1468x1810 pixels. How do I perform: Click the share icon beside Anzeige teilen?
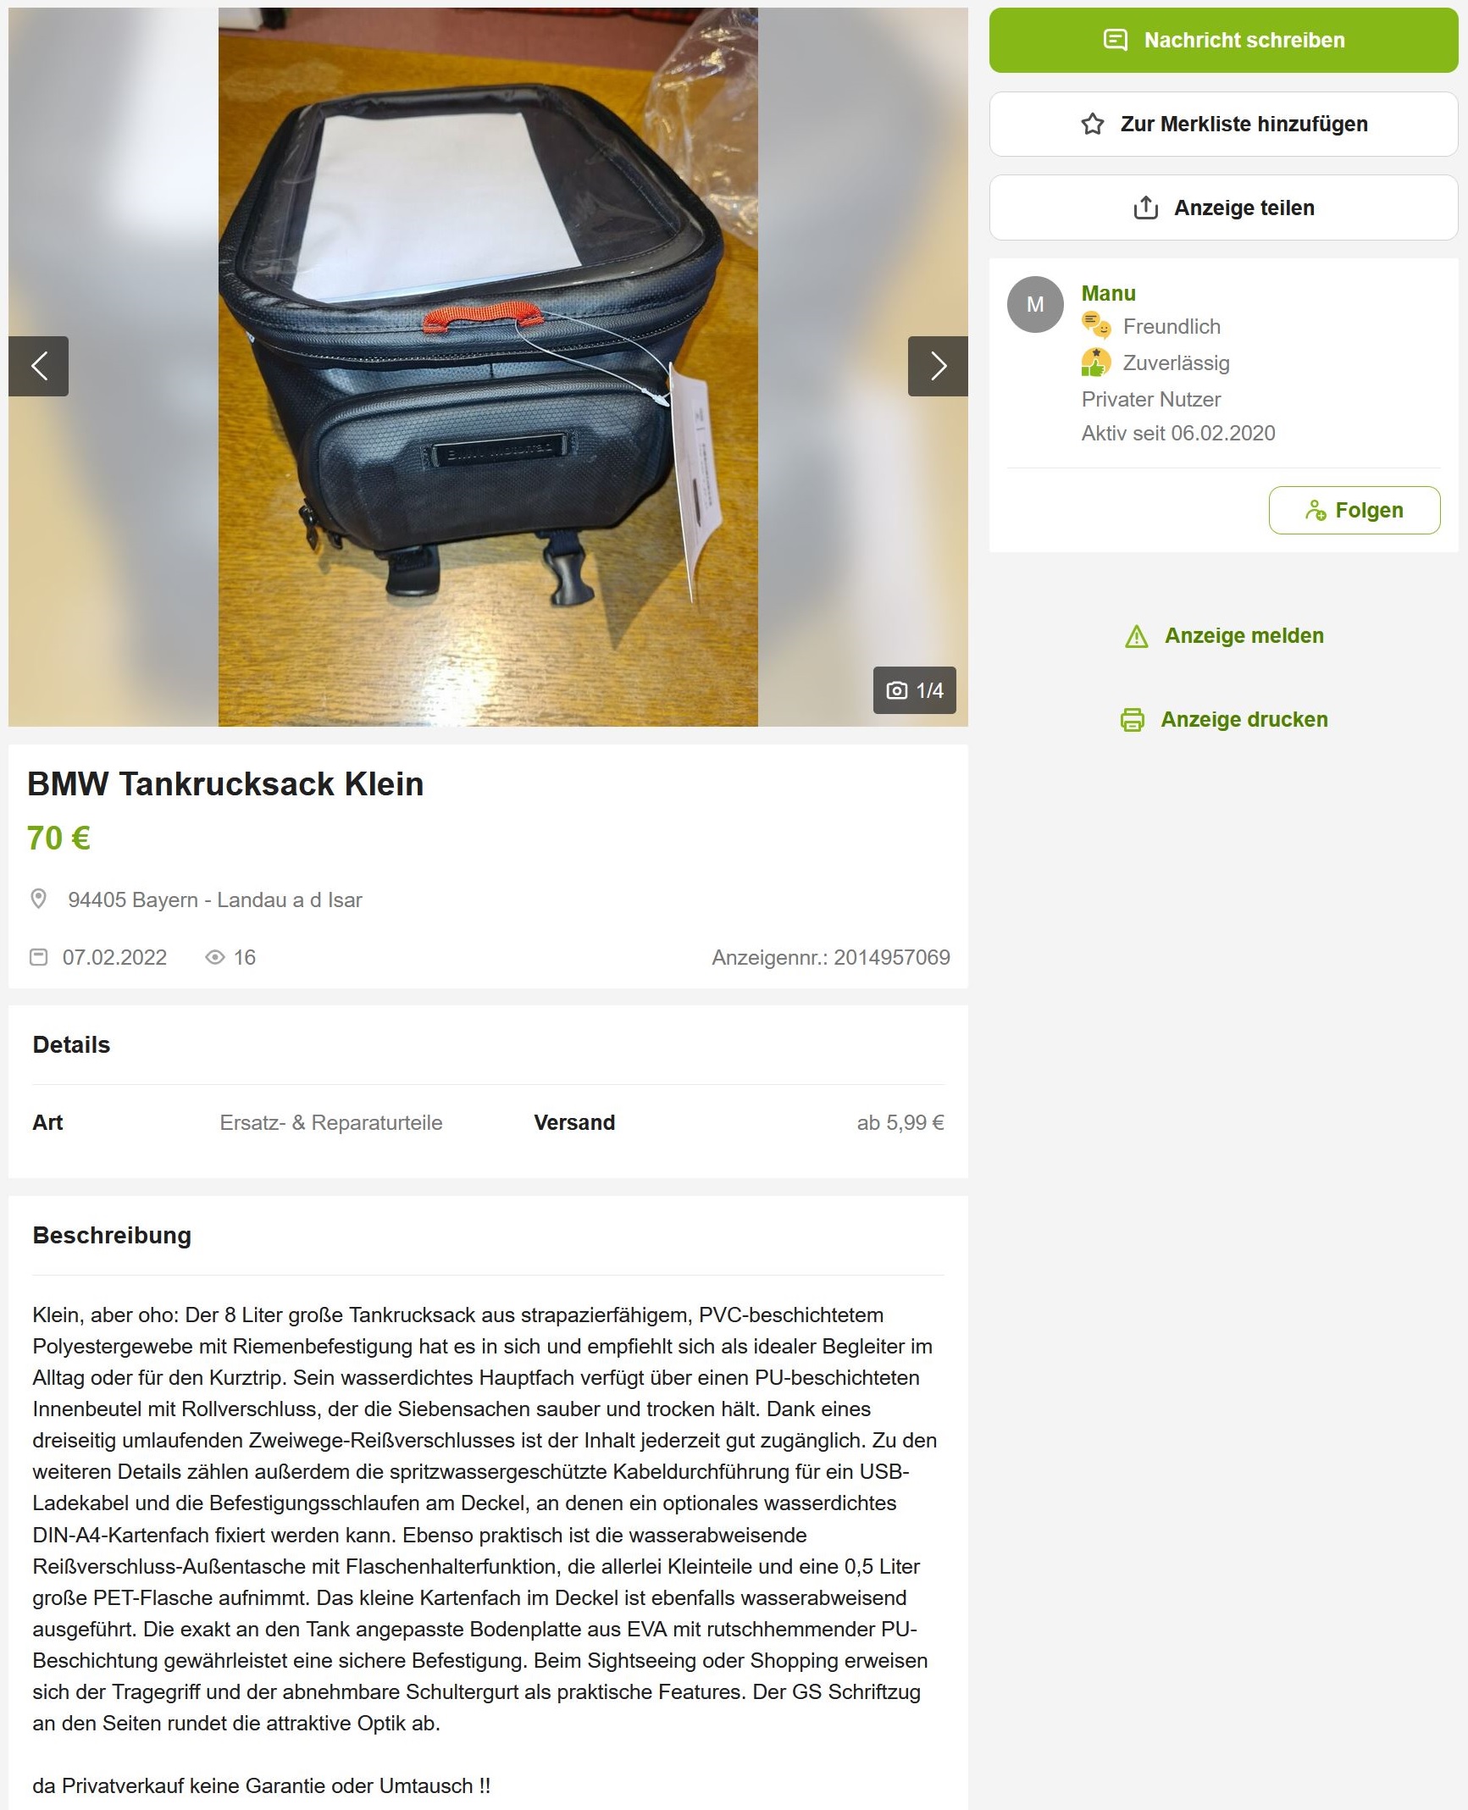tap(1146, 208)
